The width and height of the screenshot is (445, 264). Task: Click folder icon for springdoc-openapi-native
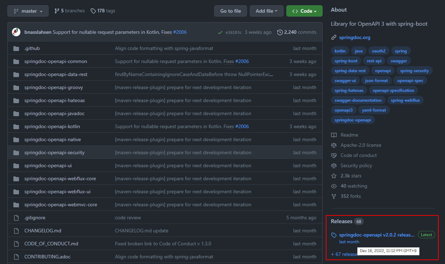pyautogui.click(x=16, y=140)
